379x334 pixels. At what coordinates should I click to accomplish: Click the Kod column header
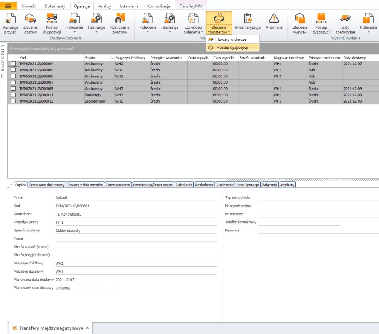(51, 58)
